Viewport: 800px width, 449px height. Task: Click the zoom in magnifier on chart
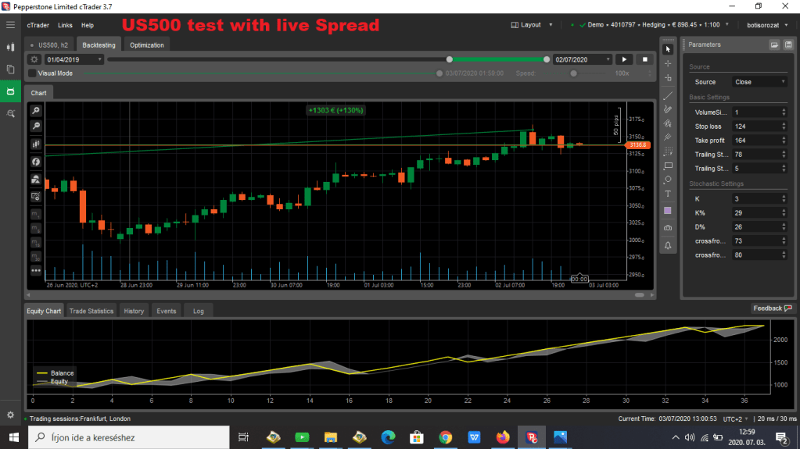point(36,111)
